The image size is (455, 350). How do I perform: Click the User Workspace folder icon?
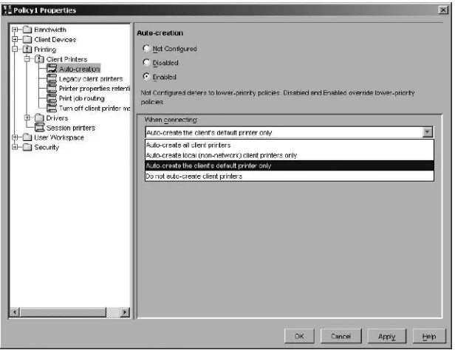click(27, 137)
